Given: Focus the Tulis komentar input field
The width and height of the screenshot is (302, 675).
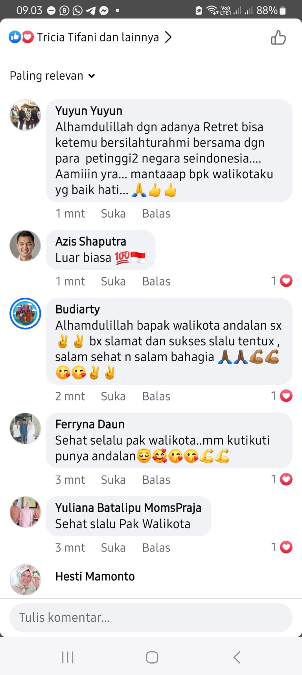Looking at the screenshot, I should 151,617.
